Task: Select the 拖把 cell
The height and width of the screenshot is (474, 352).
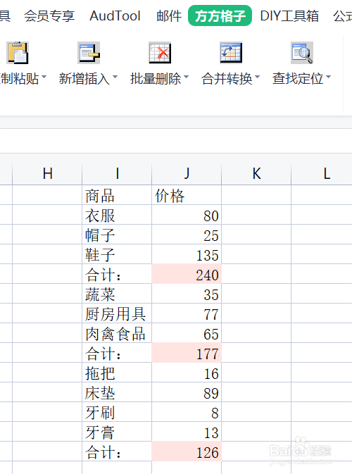Action: coord(117,373)
